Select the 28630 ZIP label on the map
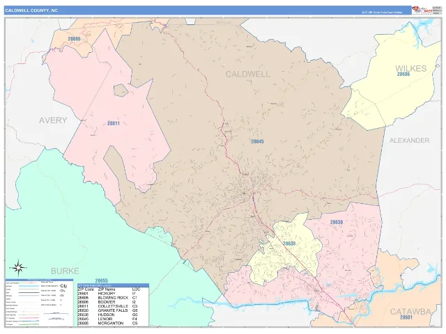Image resolution: width=446 pixels, height=334 pixels. tap(337, 222)
